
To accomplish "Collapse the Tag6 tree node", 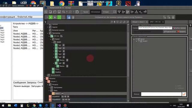I will (x=54, y=63).
